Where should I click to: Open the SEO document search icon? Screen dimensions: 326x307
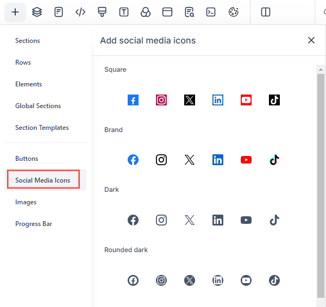pos(189,12)
